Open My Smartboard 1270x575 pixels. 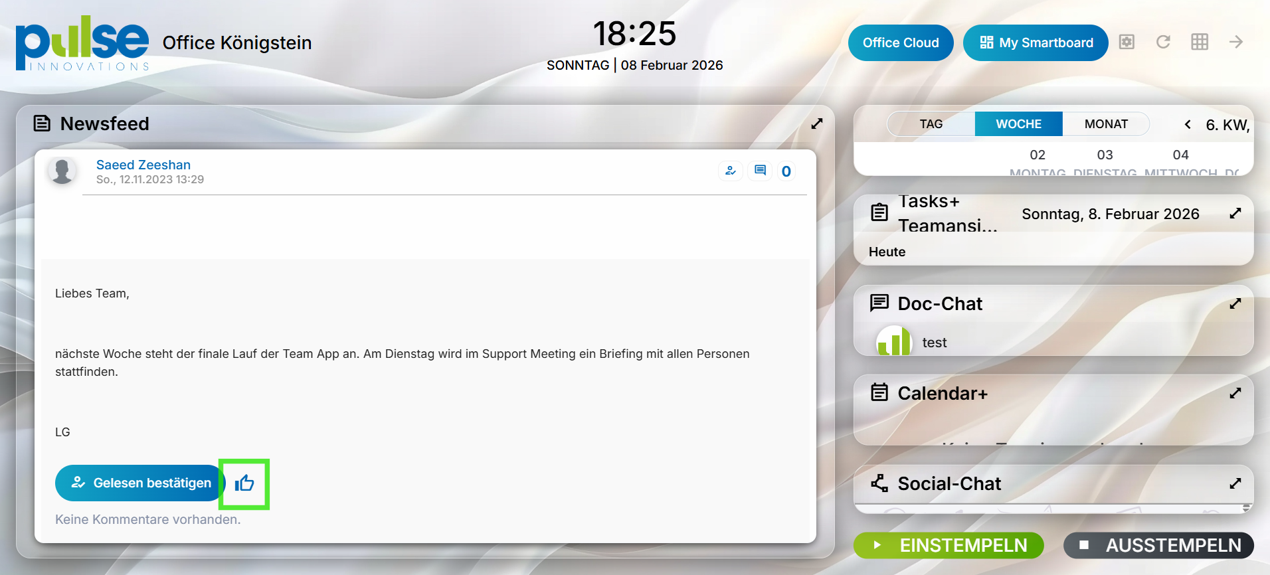tap(1036, 42)
